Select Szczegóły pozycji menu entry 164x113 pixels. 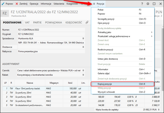coord(123,19)
